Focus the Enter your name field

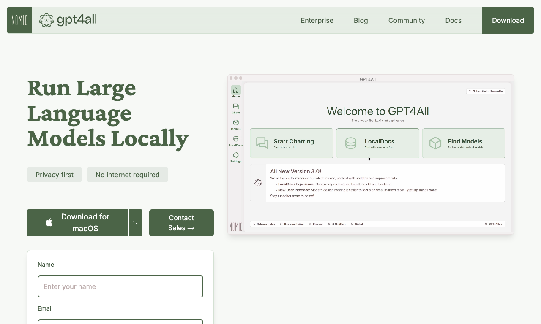(120, 286)
